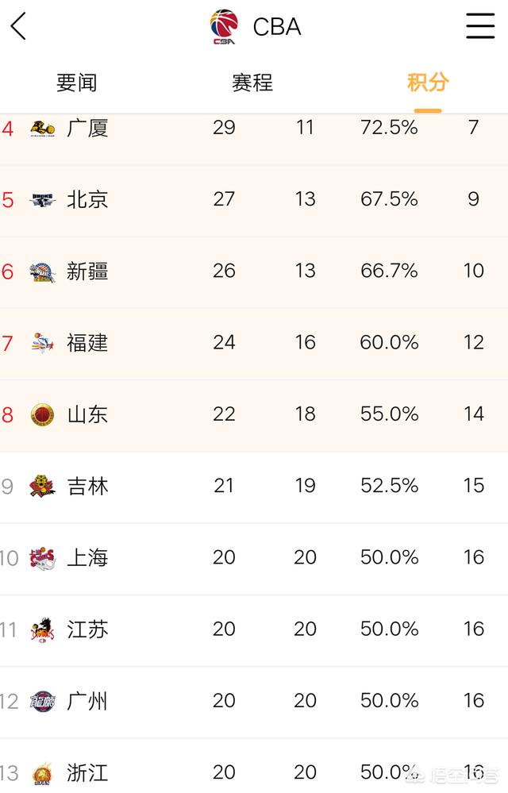Image resolution: width=508 pixels, height=793 pixels.
Task: Switch to the 要闻 tab
Action: [x=76, y=83]
